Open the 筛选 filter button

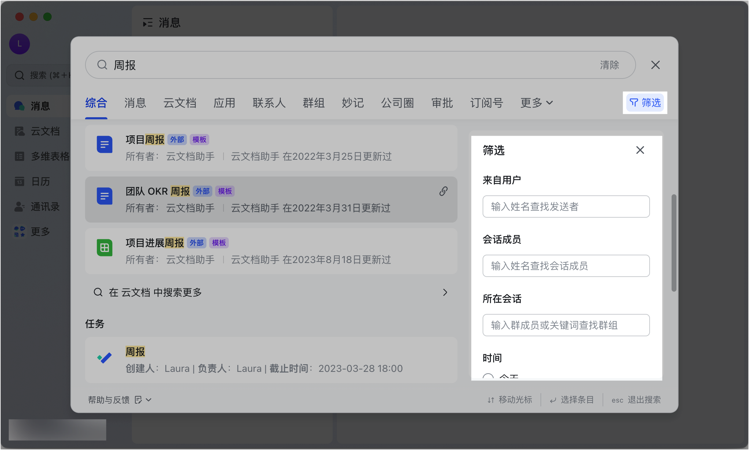[645, 103]
